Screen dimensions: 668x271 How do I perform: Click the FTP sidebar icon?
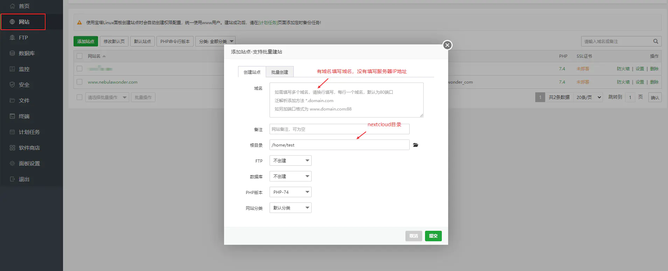coord(12,37)
